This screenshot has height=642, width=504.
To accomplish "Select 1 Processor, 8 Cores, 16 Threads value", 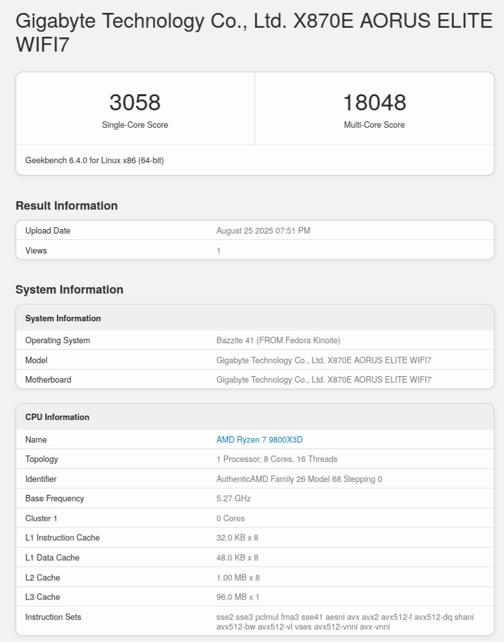I will click(277, 459).
